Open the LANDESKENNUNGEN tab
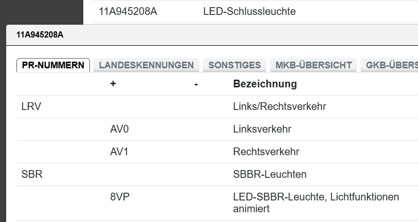Viewport: 418px width, 222px height. (x=146, y=65)
